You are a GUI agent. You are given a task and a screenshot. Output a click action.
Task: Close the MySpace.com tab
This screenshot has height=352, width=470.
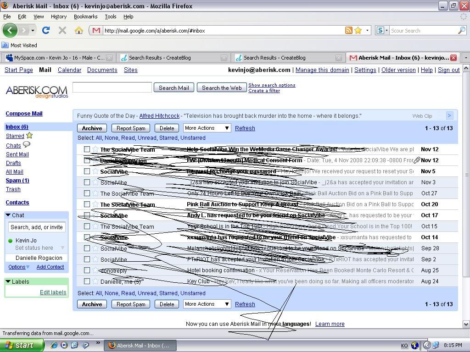[x=109, y=58]
